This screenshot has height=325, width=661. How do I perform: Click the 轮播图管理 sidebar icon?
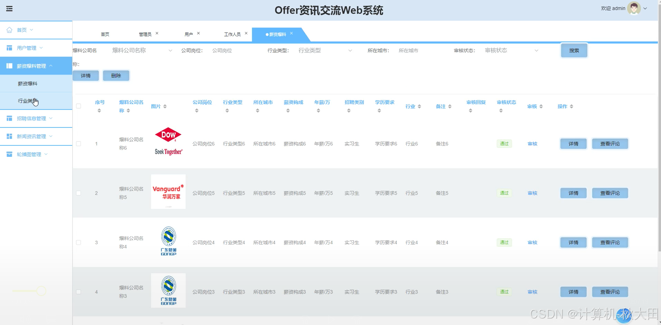[x=9, y=154]
